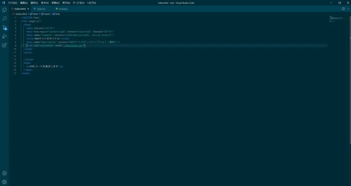351x186 pixels.
Task: Split the editor to the right
Action: click(343, 9)
